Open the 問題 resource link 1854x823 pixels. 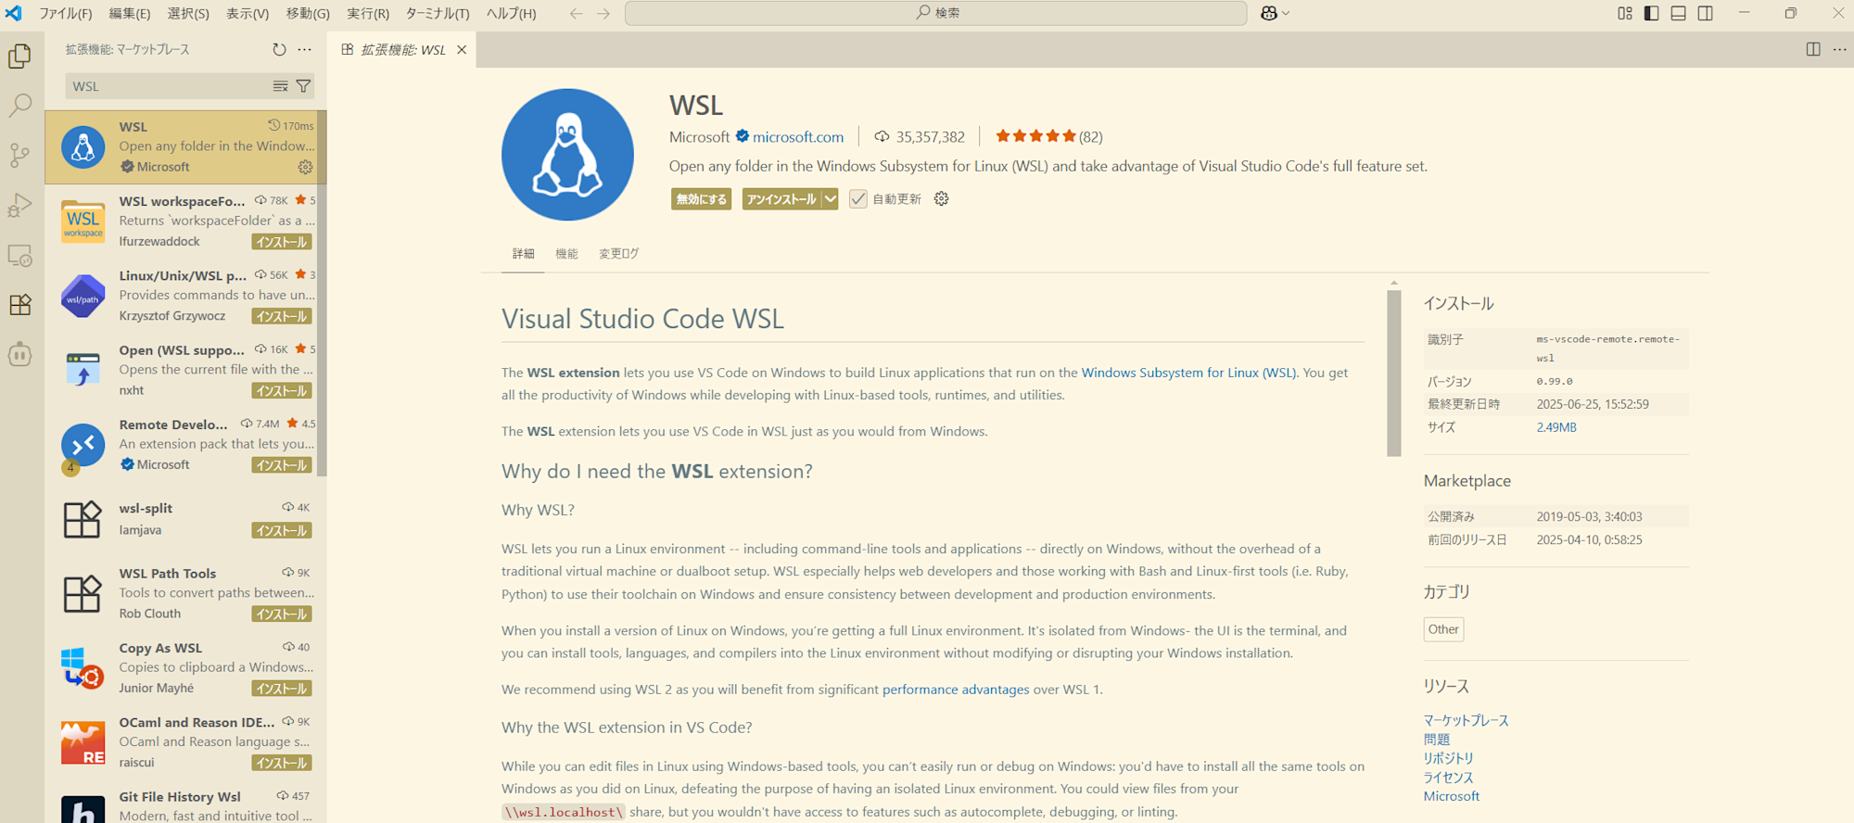1437,740
